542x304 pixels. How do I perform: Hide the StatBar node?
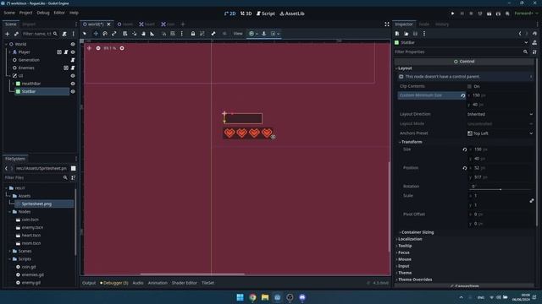point(73,92)
